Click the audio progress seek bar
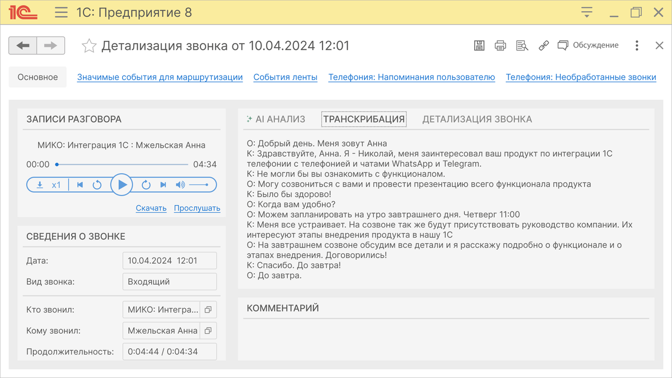The width and height of the screenshot is (672, 378). [122, 165]
